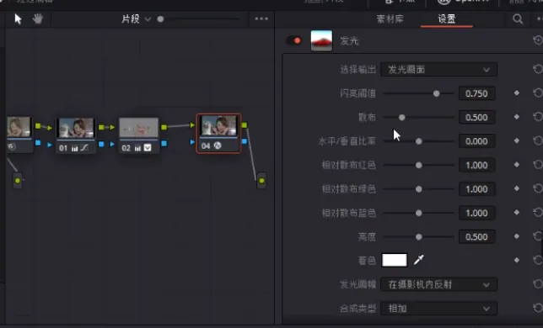Click the 散布 slider handle

pyautogui.click(x=401, y=118)
